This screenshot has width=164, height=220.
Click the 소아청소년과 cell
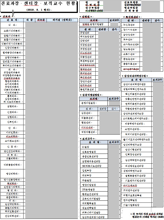(x=12, y=141)
